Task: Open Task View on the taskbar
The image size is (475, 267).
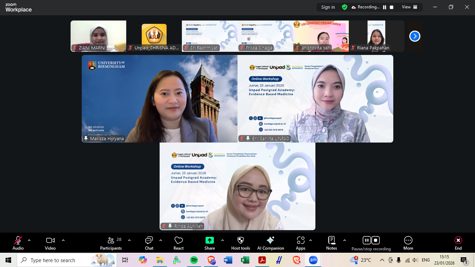Action: coord(125,260)
